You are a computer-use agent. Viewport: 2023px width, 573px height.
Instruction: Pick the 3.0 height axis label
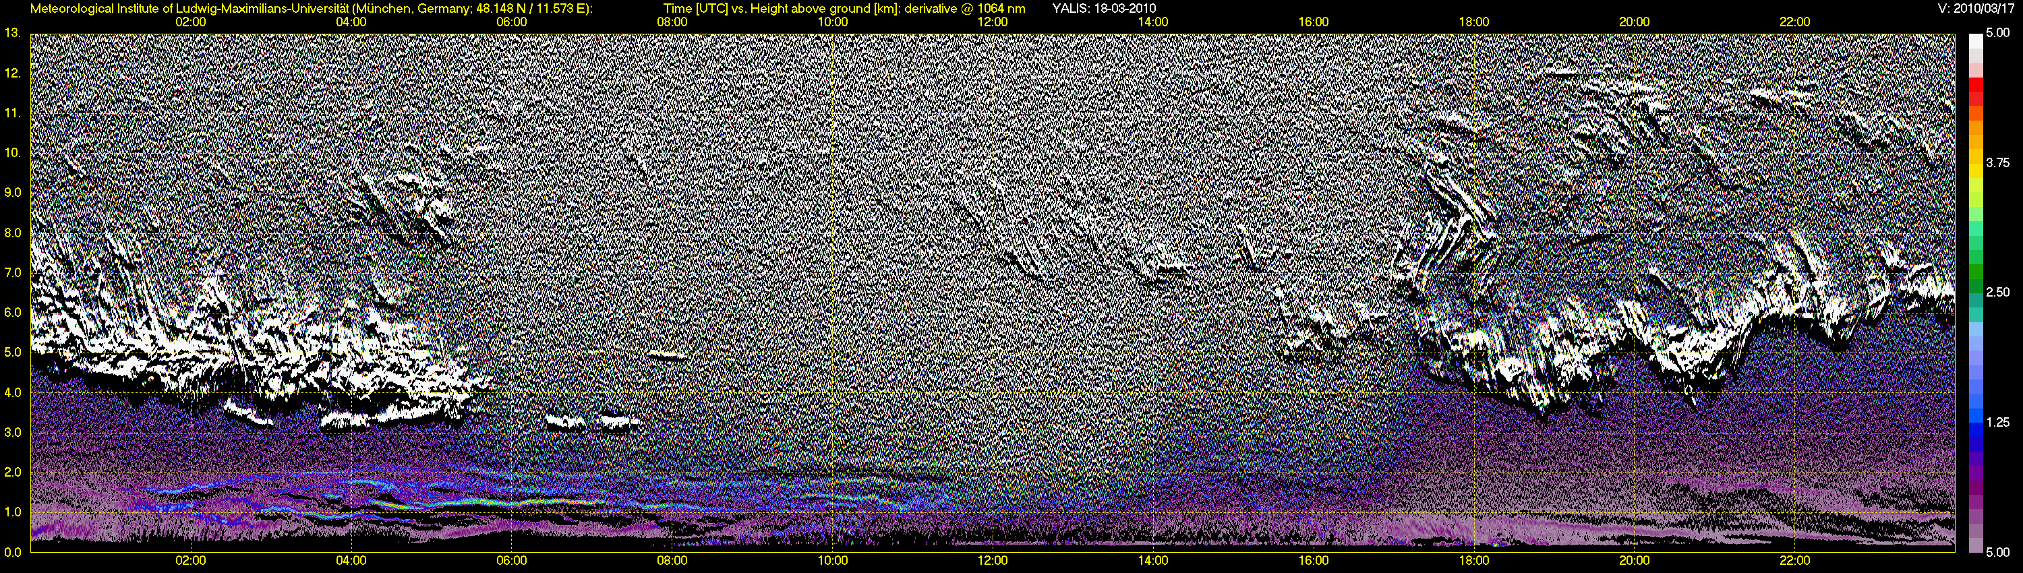point(13,433)
